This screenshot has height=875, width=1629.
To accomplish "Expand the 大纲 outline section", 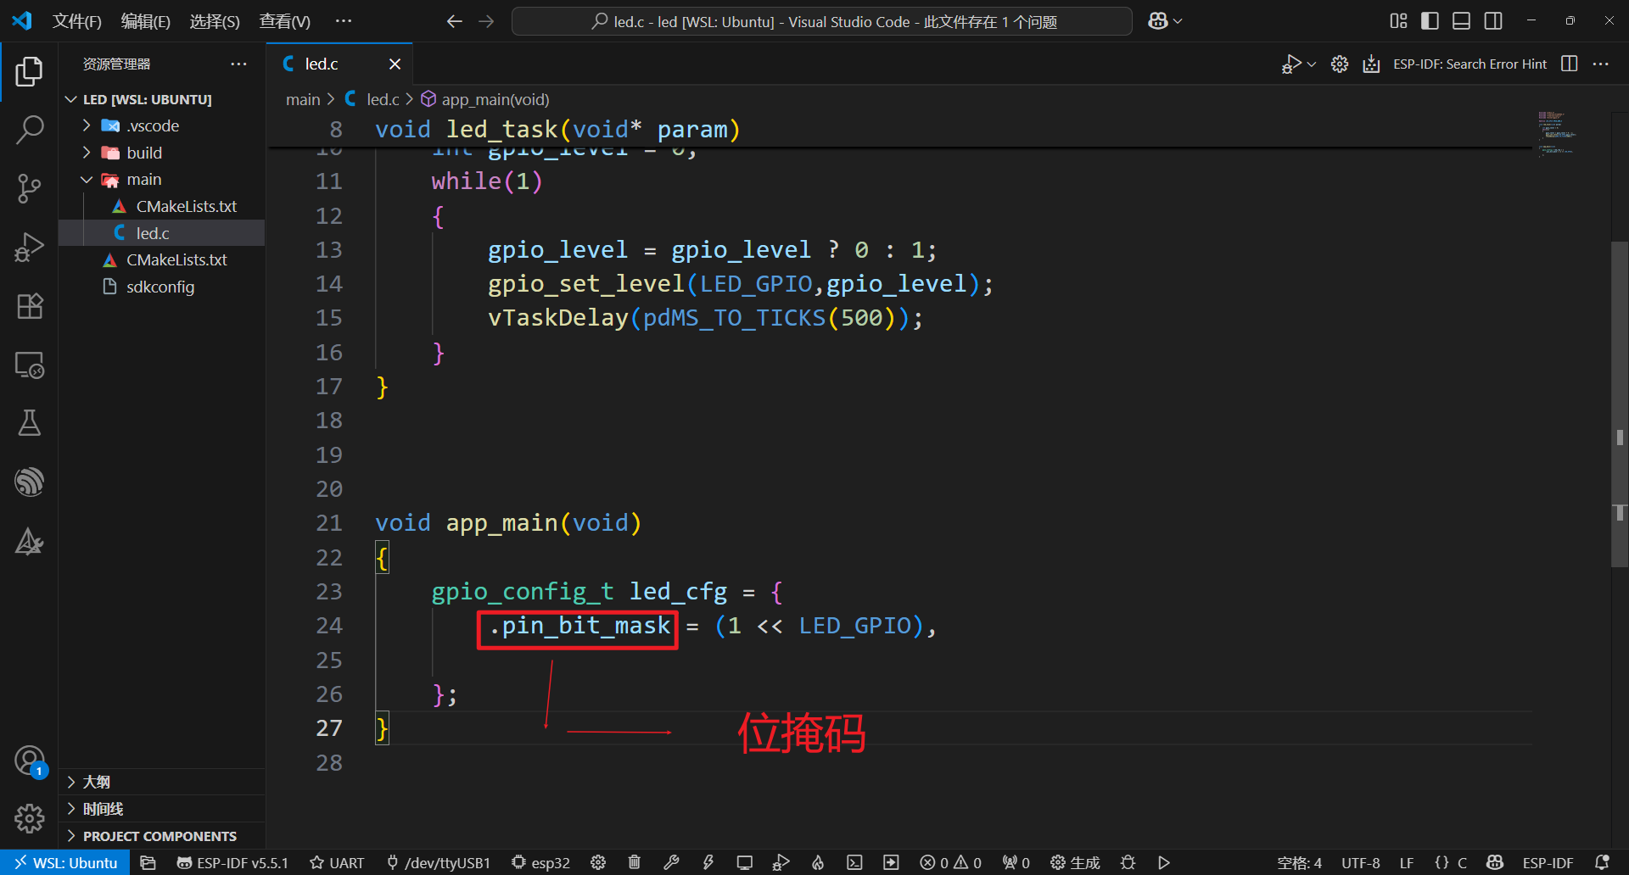I will coord(71,782).
